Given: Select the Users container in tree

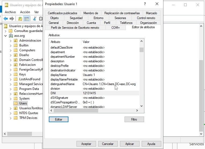Looking at the screenshot, I should click(23, 103).
